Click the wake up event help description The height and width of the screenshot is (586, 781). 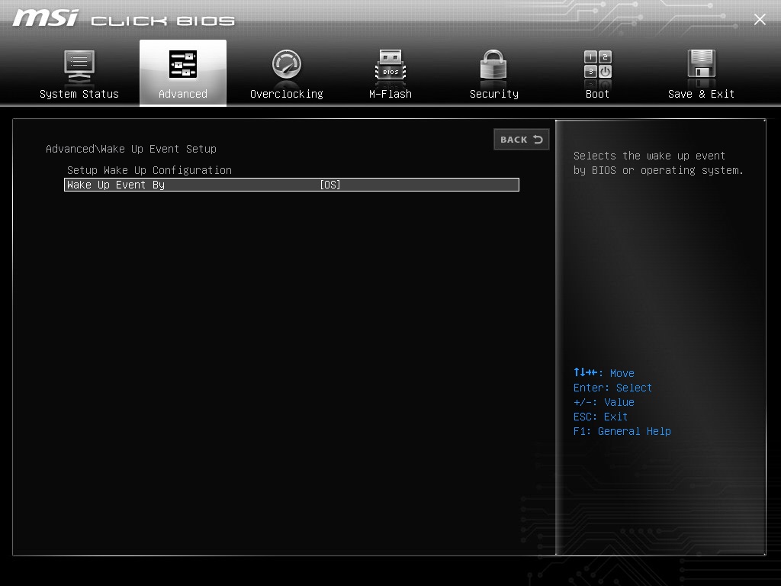(658, 163)
